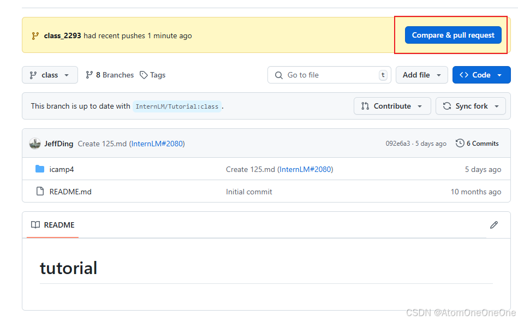Click the Branches fork icon
This screenshot has height=321, width=518.
[89, 75]
